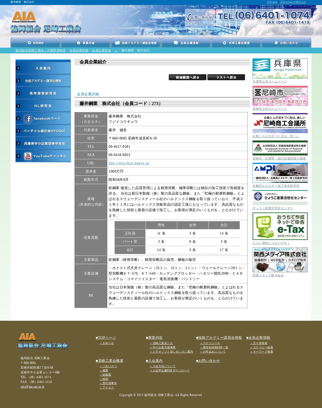The height and width of the screenshot is (408, 322).
Task: Open footer ＞入会申込書PDFダウンロード link
Action: tap(170, 371)
